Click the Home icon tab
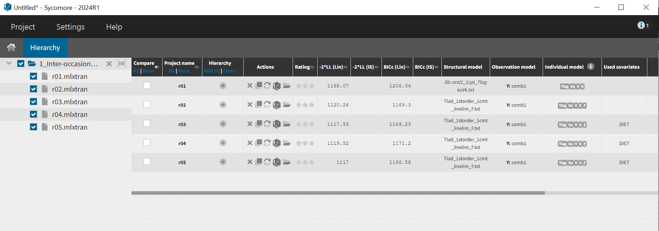 tap(11, 48)
